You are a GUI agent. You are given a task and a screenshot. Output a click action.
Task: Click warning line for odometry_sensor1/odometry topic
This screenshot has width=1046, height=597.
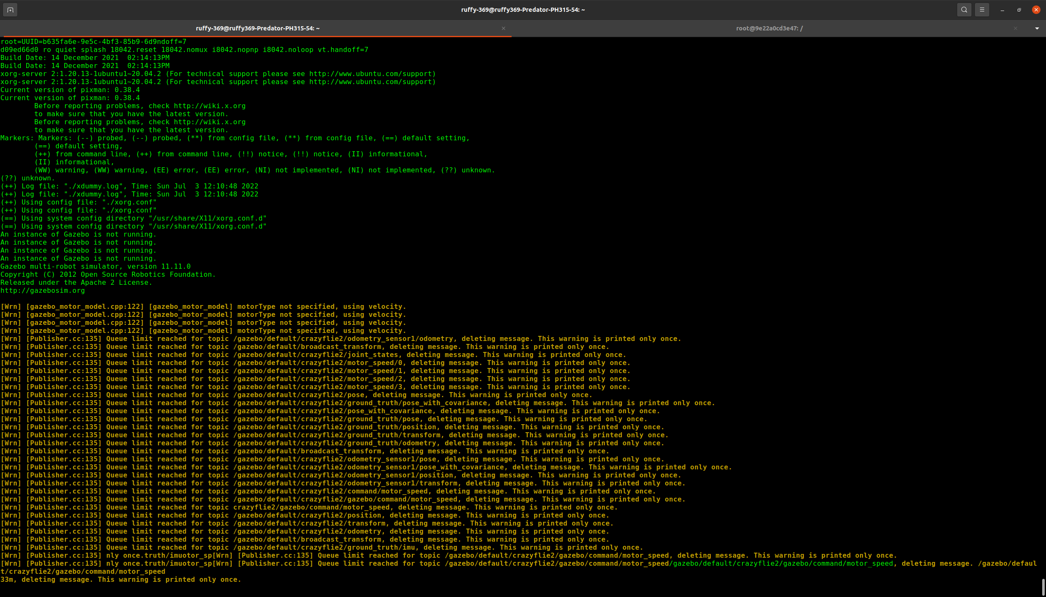coord(341,339)
